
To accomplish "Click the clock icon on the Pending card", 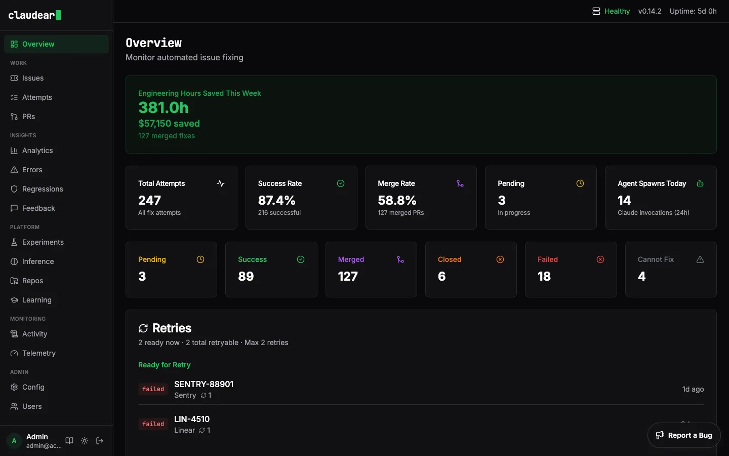I will click(580, 183).
